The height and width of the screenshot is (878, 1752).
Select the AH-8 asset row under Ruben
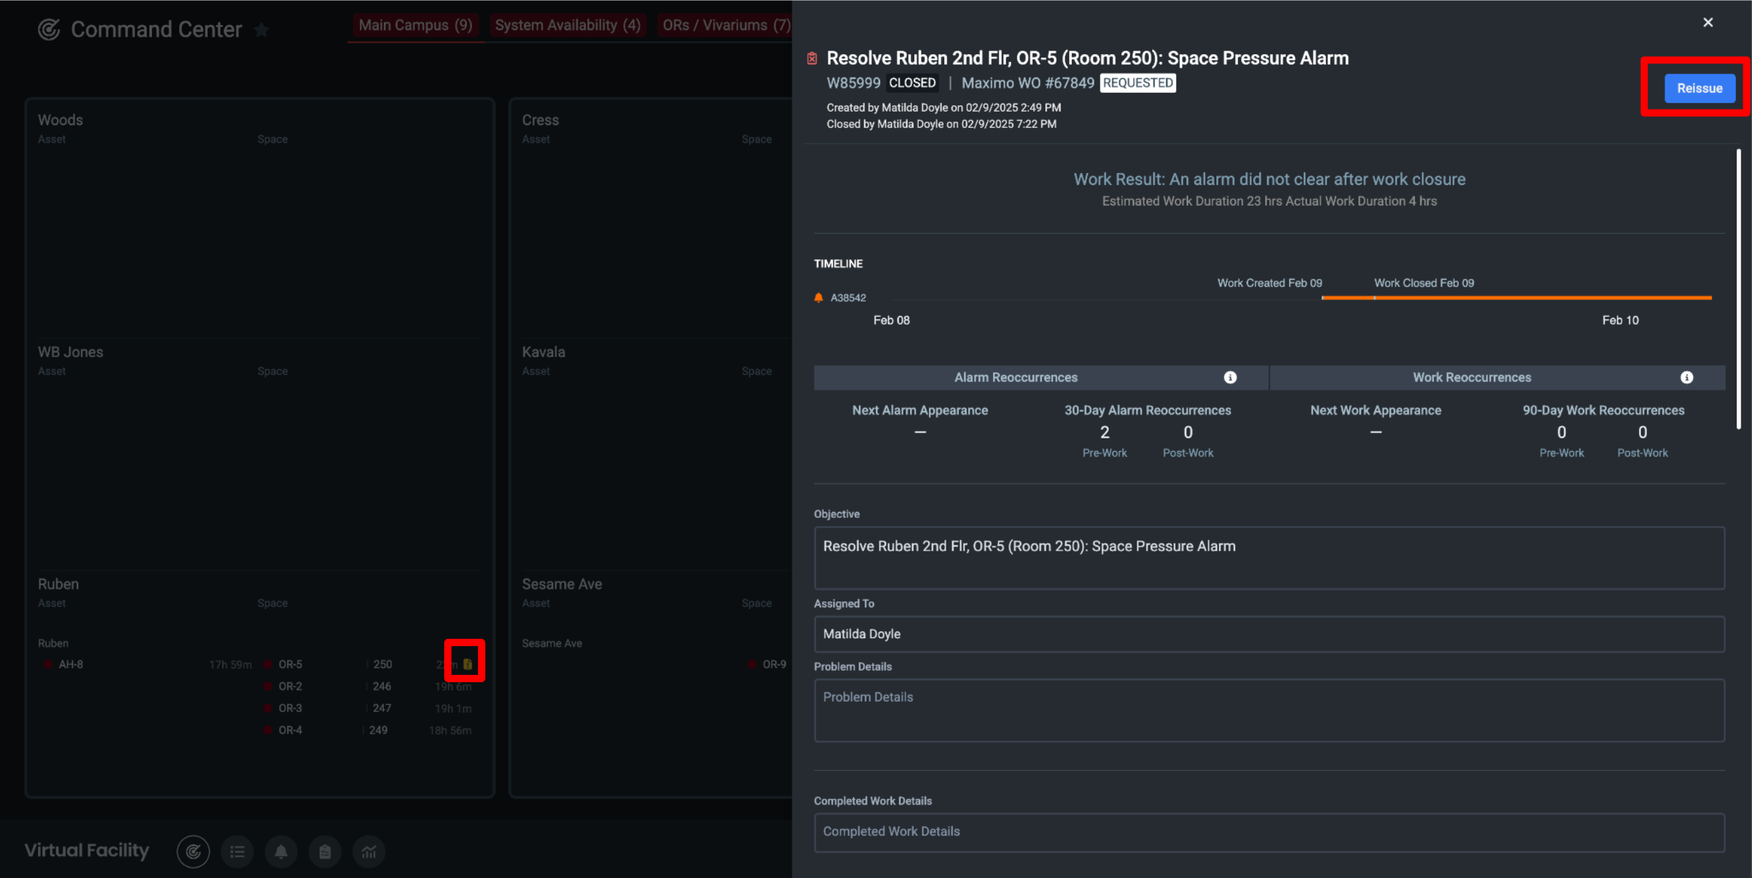point(71,664)
